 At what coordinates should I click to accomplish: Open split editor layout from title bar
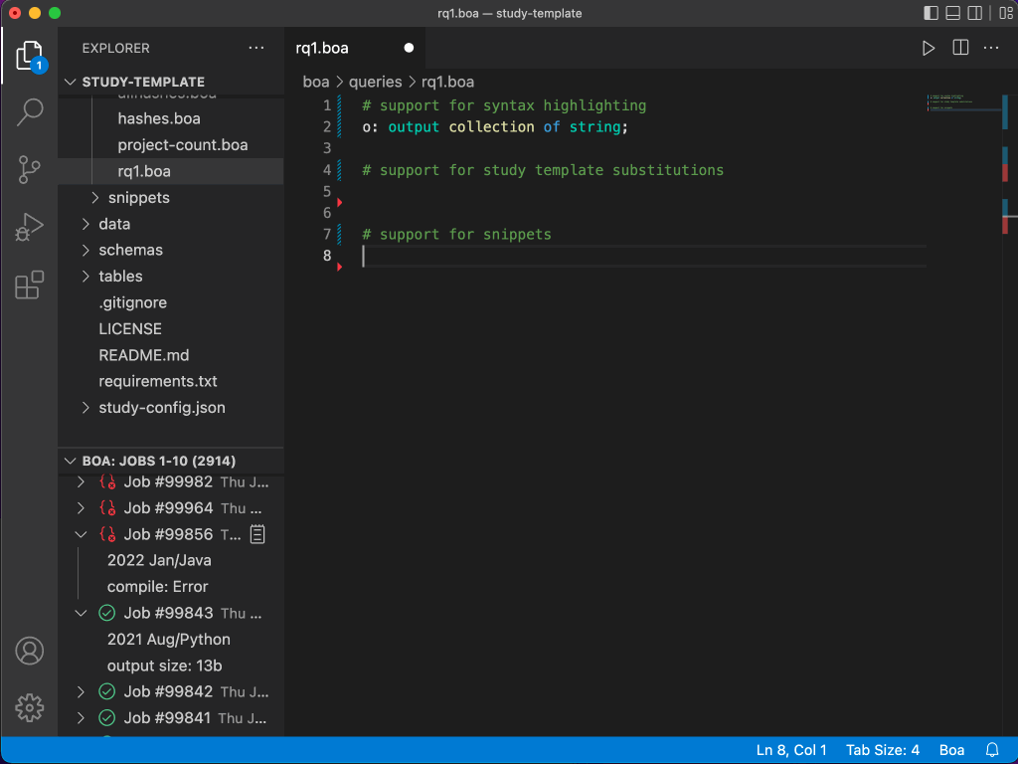pos(957,47)
